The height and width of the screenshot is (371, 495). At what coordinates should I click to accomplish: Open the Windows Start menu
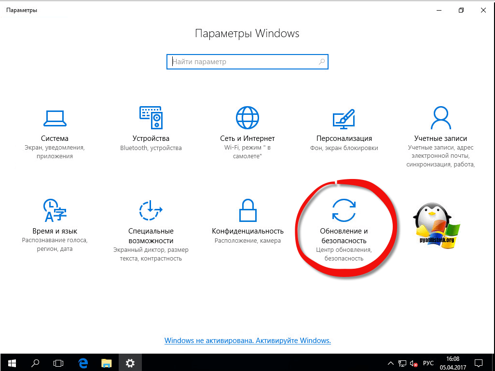point(12,363)
